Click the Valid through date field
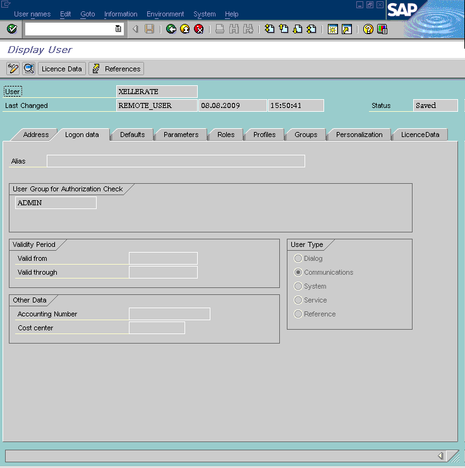 coord(163,272)
